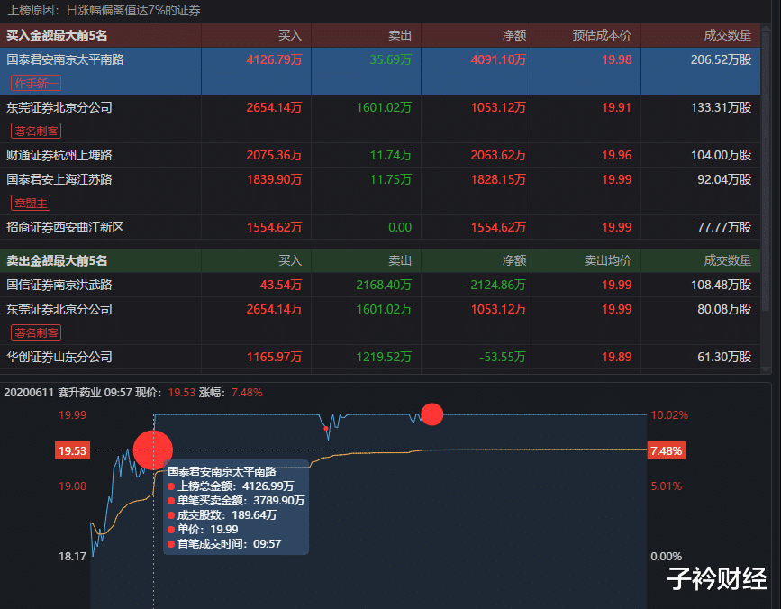
Task: Click the 1165.97万 buy amount
Action: pos(274,357)
